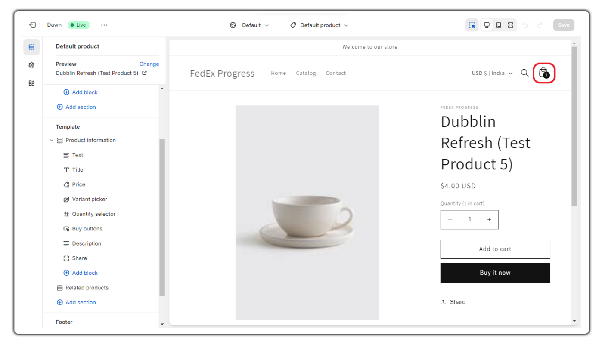Screen dimensions: 602x344
Task: Select the Title block
Action: point(78,170)
